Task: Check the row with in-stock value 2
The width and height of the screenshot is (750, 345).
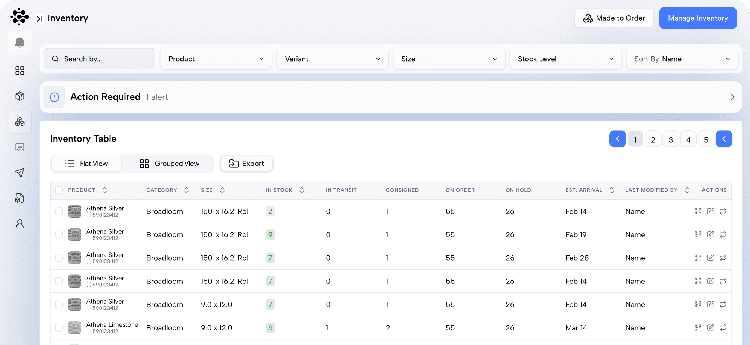Action: (59, 211)
